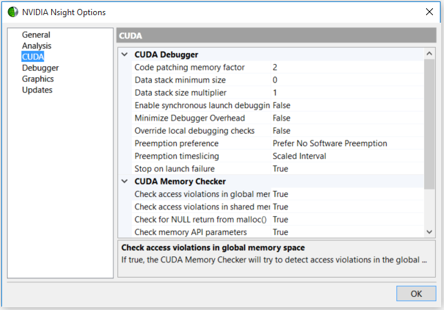This screenshot has height=310, width=444.
Task: Click the bold description title in help pane
Action: tap(213, 247)
